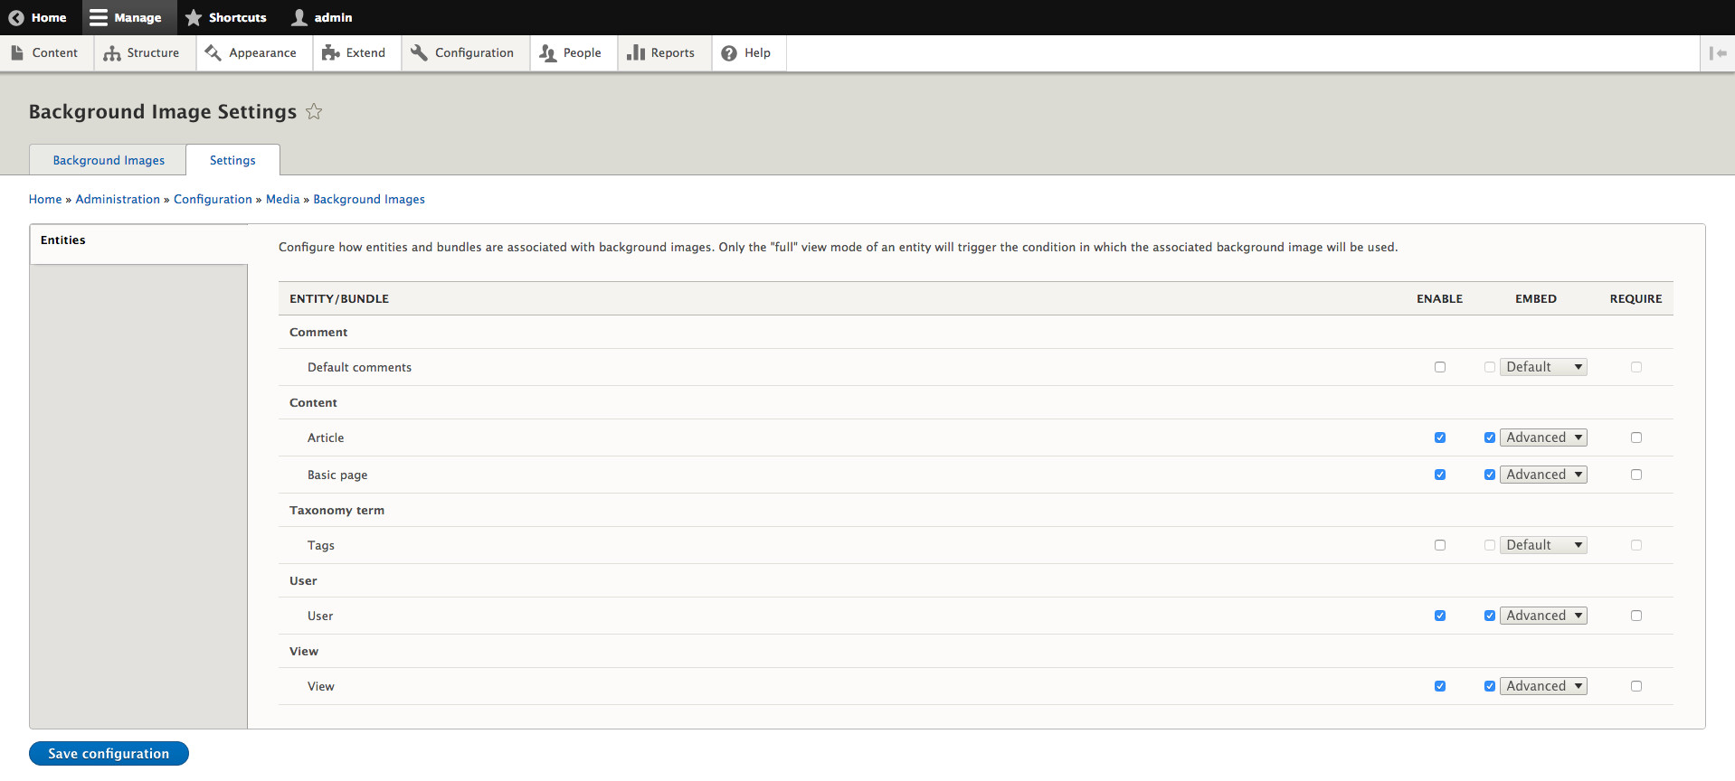This screenshot has height=781, width=1735.
Task: Uncheck the Enable checkbox for Article
Action: [1440, 438]
